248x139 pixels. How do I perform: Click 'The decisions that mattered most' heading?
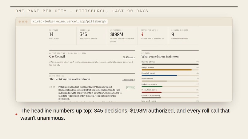pyautogui.click(x=70, y=79)
